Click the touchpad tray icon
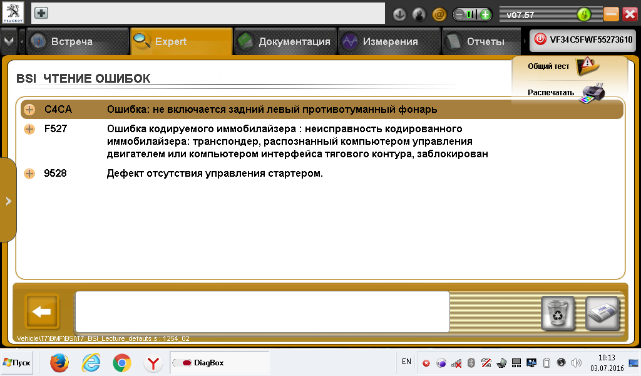Screen dimensions: 641x376 [x=516, y=363]
